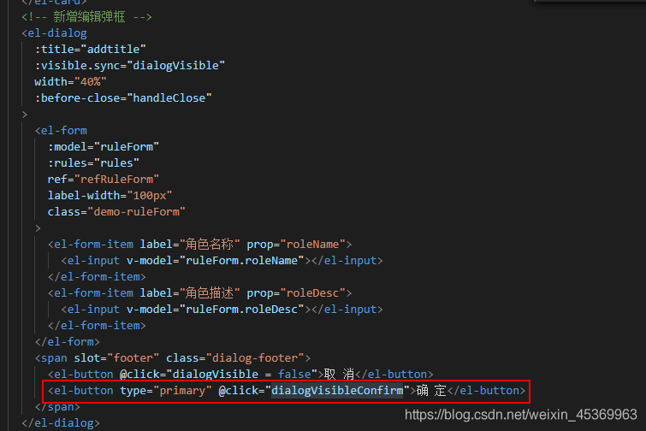Select the "demo-ruleForm" class value
Screen dimensions: 646x431
pyautogui.click(x=136, y=211)
